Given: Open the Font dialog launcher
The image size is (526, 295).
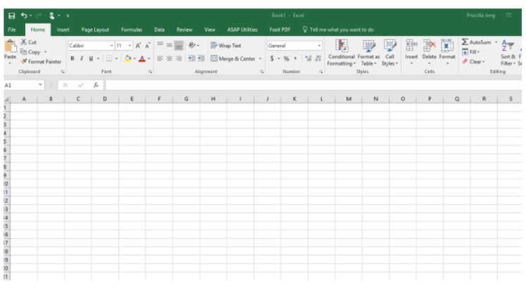Looking at the screenshot, I should click(150, 72).
